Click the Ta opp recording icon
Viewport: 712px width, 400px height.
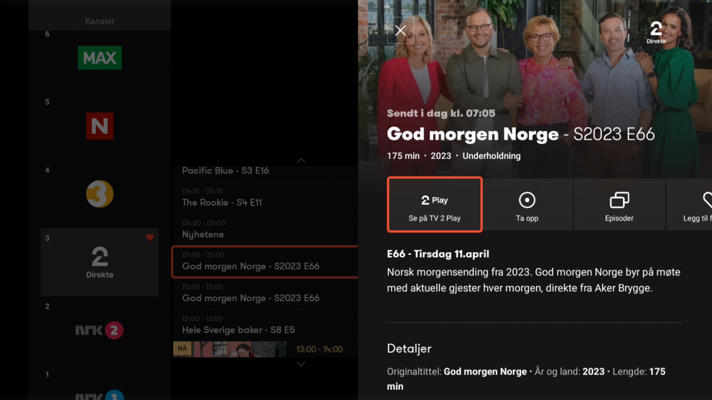click(527, 204)
